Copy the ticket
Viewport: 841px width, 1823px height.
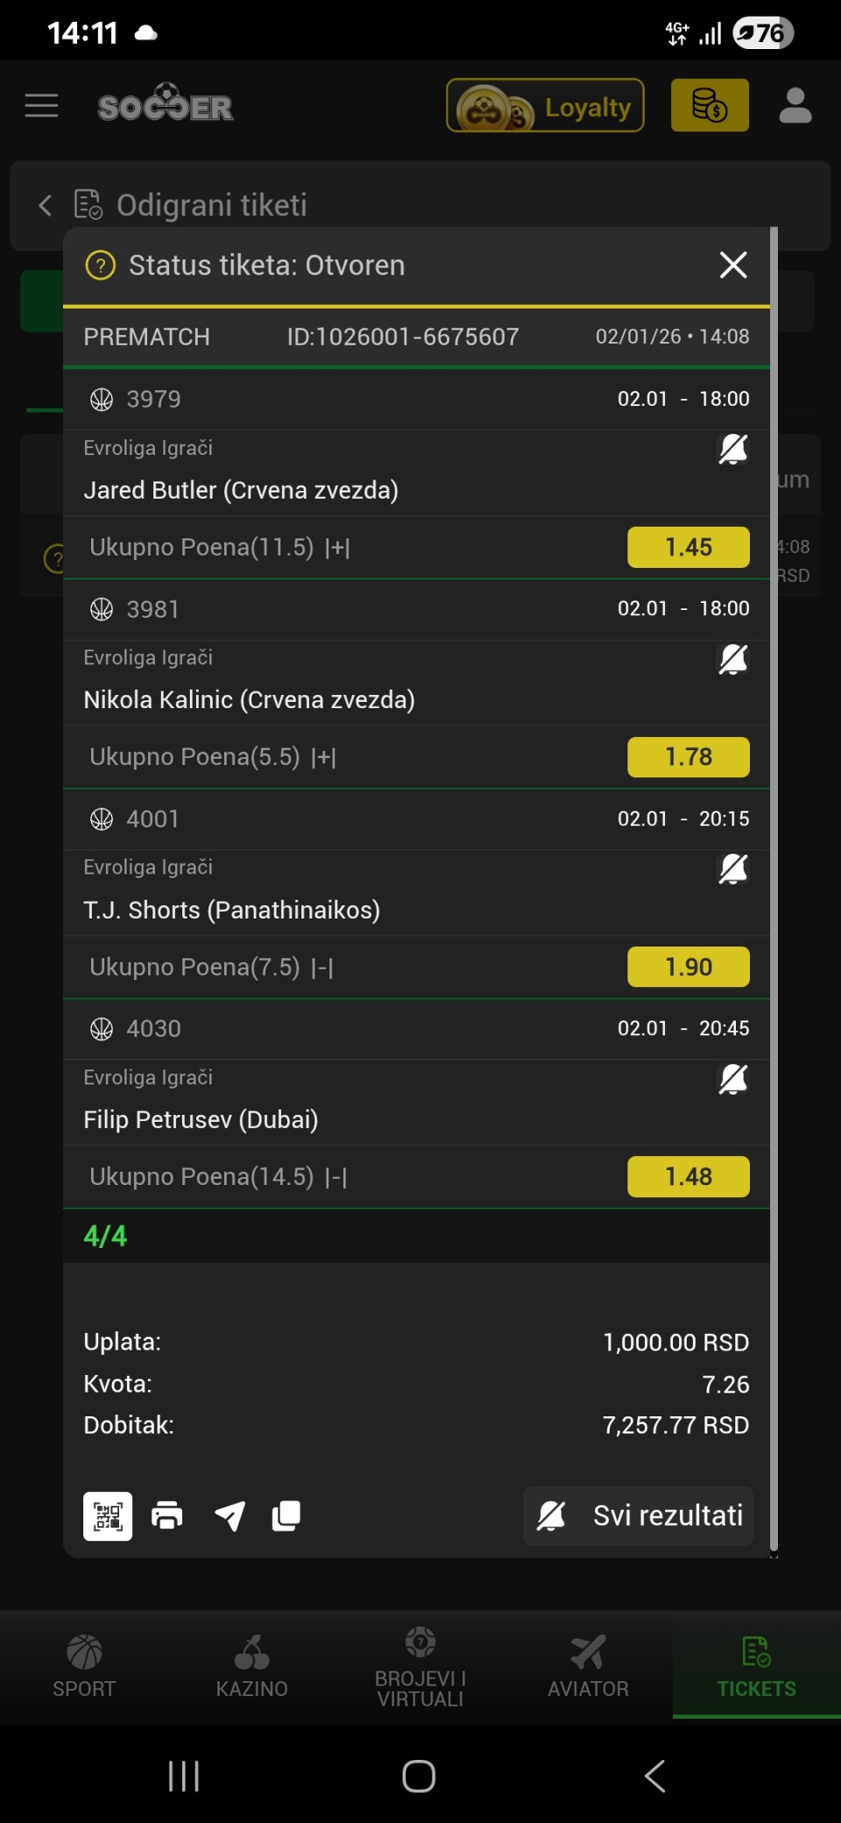tap(286, 1515)
